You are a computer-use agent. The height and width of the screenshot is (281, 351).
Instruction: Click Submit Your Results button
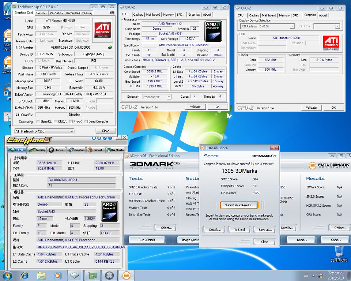coord(239,205)
